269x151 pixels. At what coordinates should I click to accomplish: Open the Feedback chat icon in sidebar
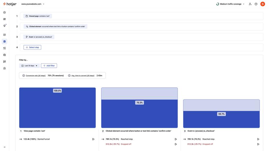click(5, 62)
